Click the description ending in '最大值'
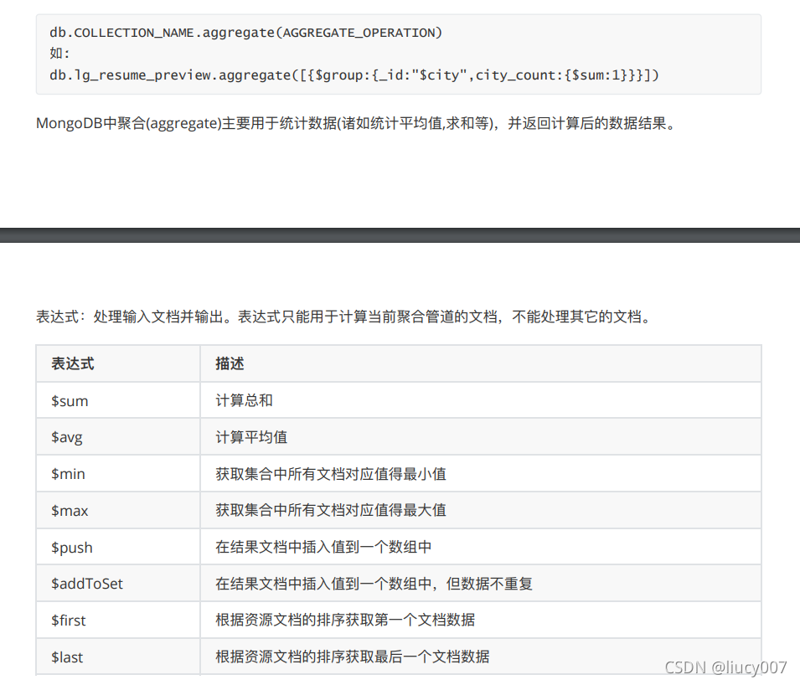Image resolution: width=800 pixels, height=685 pixels. point(481,511)
